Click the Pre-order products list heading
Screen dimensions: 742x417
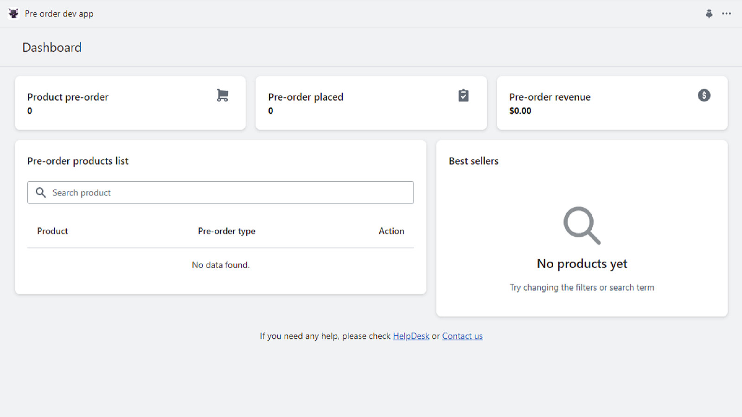pyautogui.click(x=78, y=161)
